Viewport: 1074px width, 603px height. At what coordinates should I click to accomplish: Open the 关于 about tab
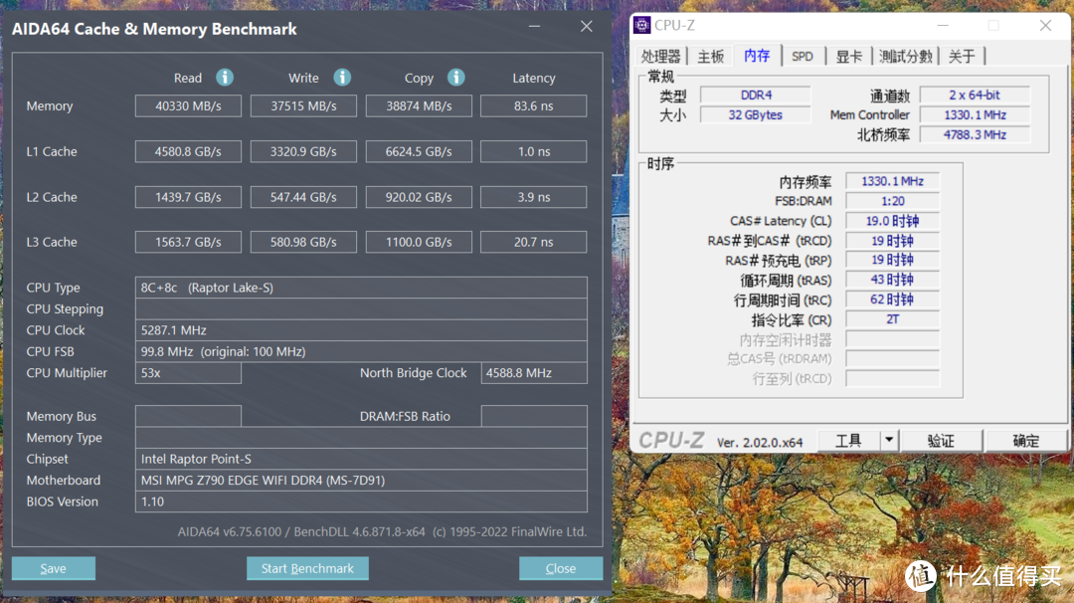961,57
